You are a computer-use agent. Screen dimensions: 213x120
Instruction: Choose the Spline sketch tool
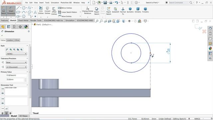pos(30,8)
